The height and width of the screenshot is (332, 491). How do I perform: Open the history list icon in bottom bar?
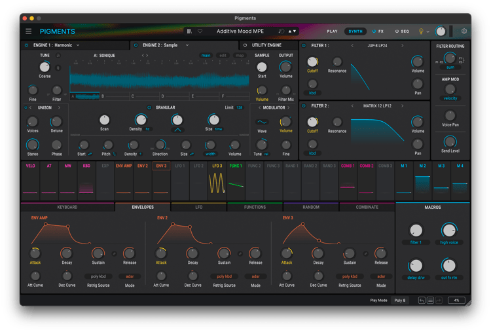(430, 301)
